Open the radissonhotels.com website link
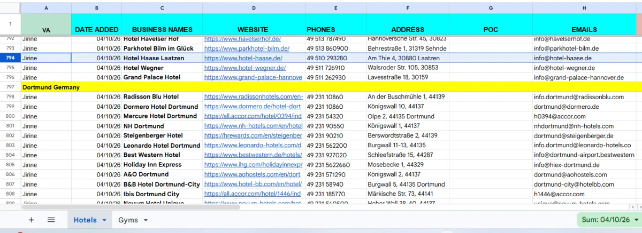The image size is (642, 233). (x=254, y=97)
